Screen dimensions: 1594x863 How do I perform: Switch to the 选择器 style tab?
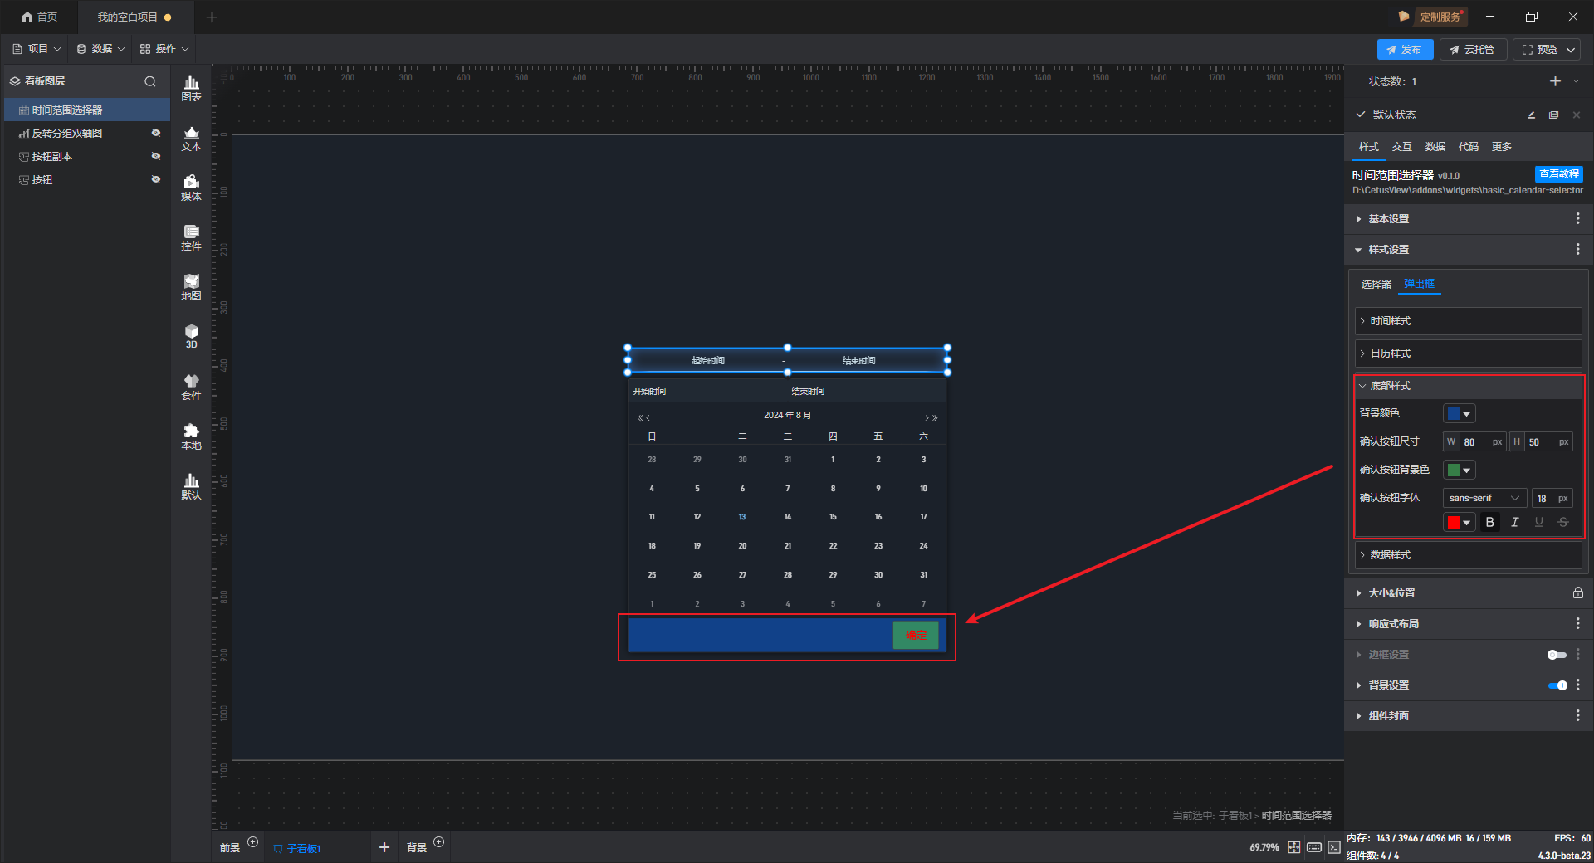tap(1376, 285)
